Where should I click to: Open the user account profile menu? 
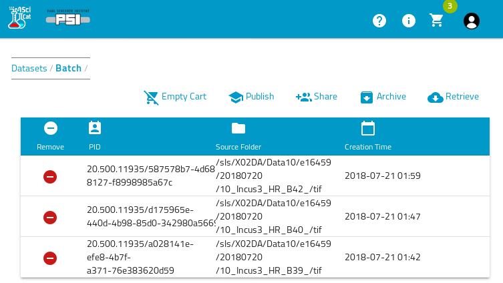[472, 21]
